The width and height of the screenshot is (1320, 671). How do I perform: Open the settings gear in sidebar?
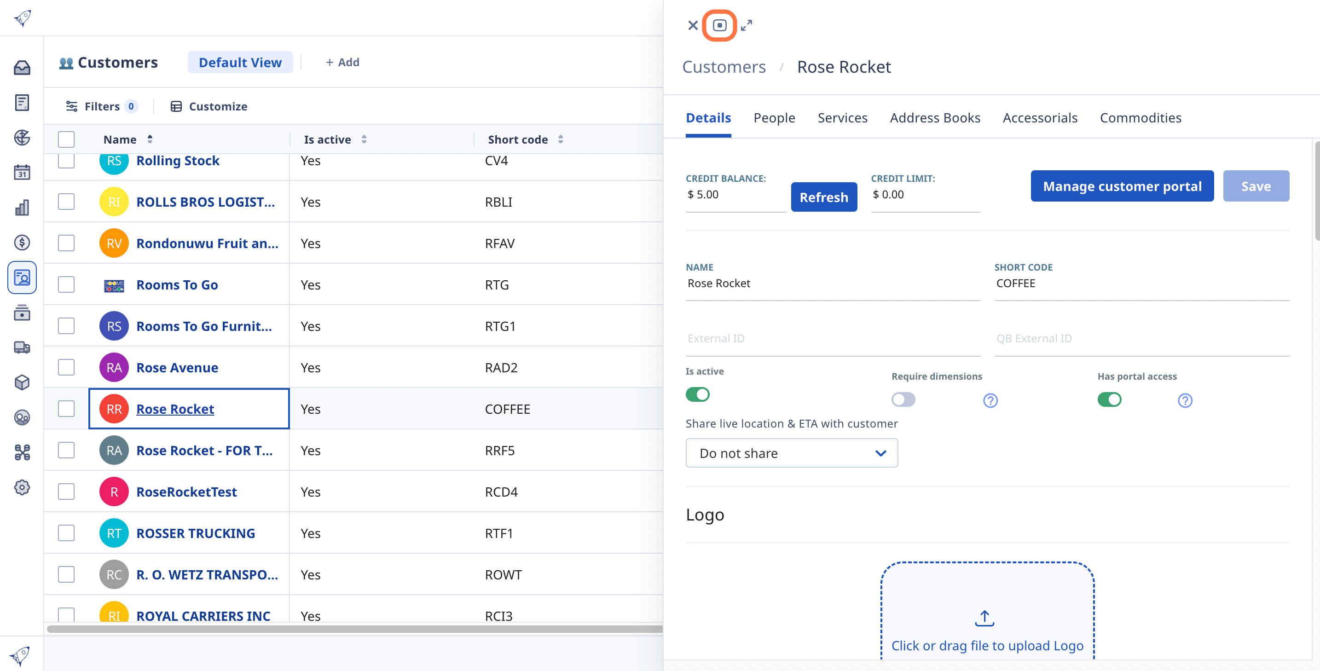point(22,488)
